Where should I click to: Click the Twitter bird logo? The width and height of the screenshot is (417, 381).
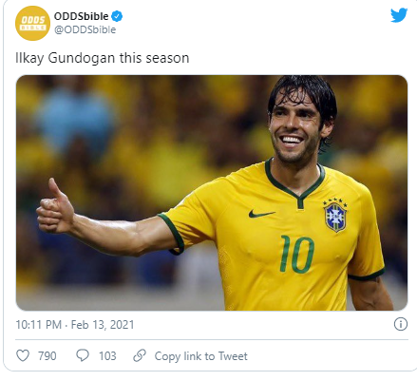point(399,15)
